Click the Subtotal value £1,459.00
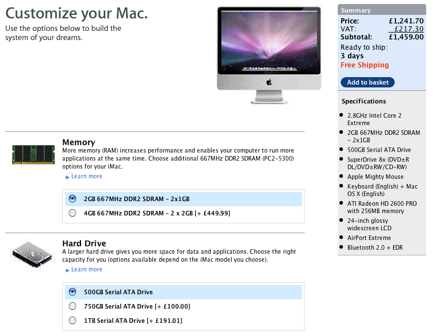This screenshot has height=336, width=433. click(406, 37)
